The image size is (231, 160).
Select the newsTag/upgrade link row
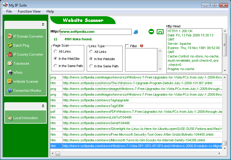click(x=136, y=100)
